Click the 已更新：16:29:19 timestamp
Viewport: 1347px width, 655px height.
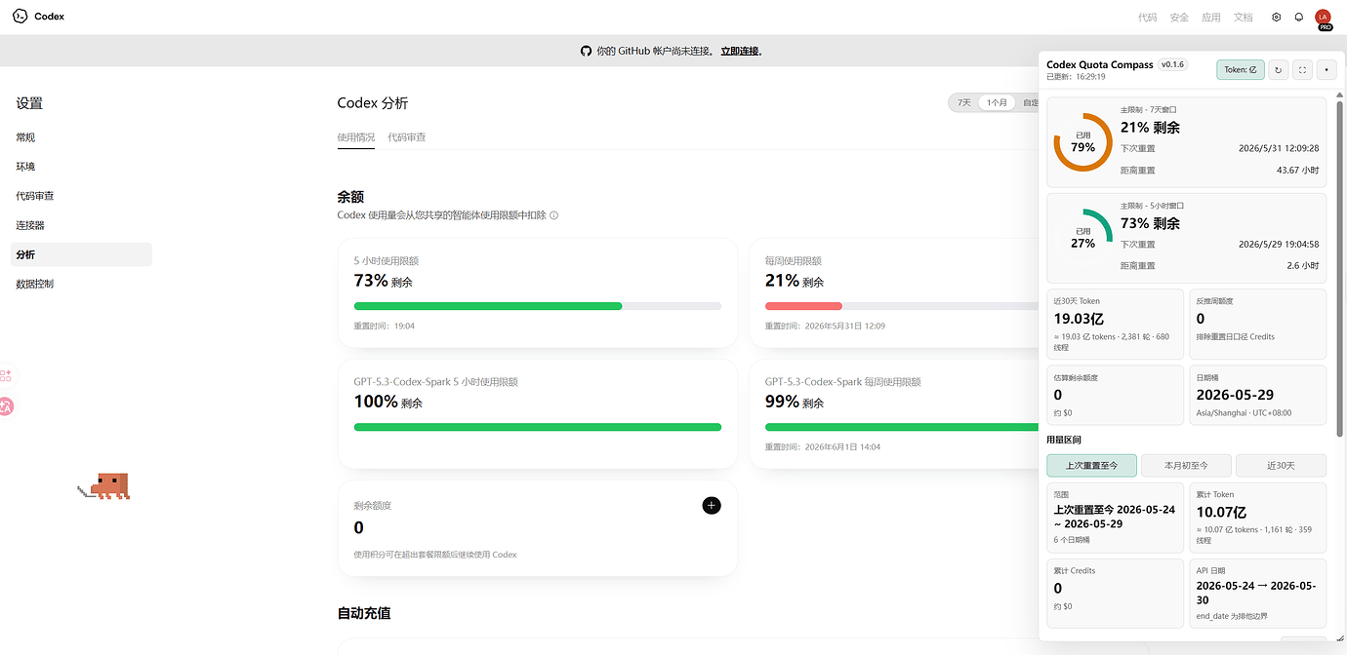pos(1076,76)
